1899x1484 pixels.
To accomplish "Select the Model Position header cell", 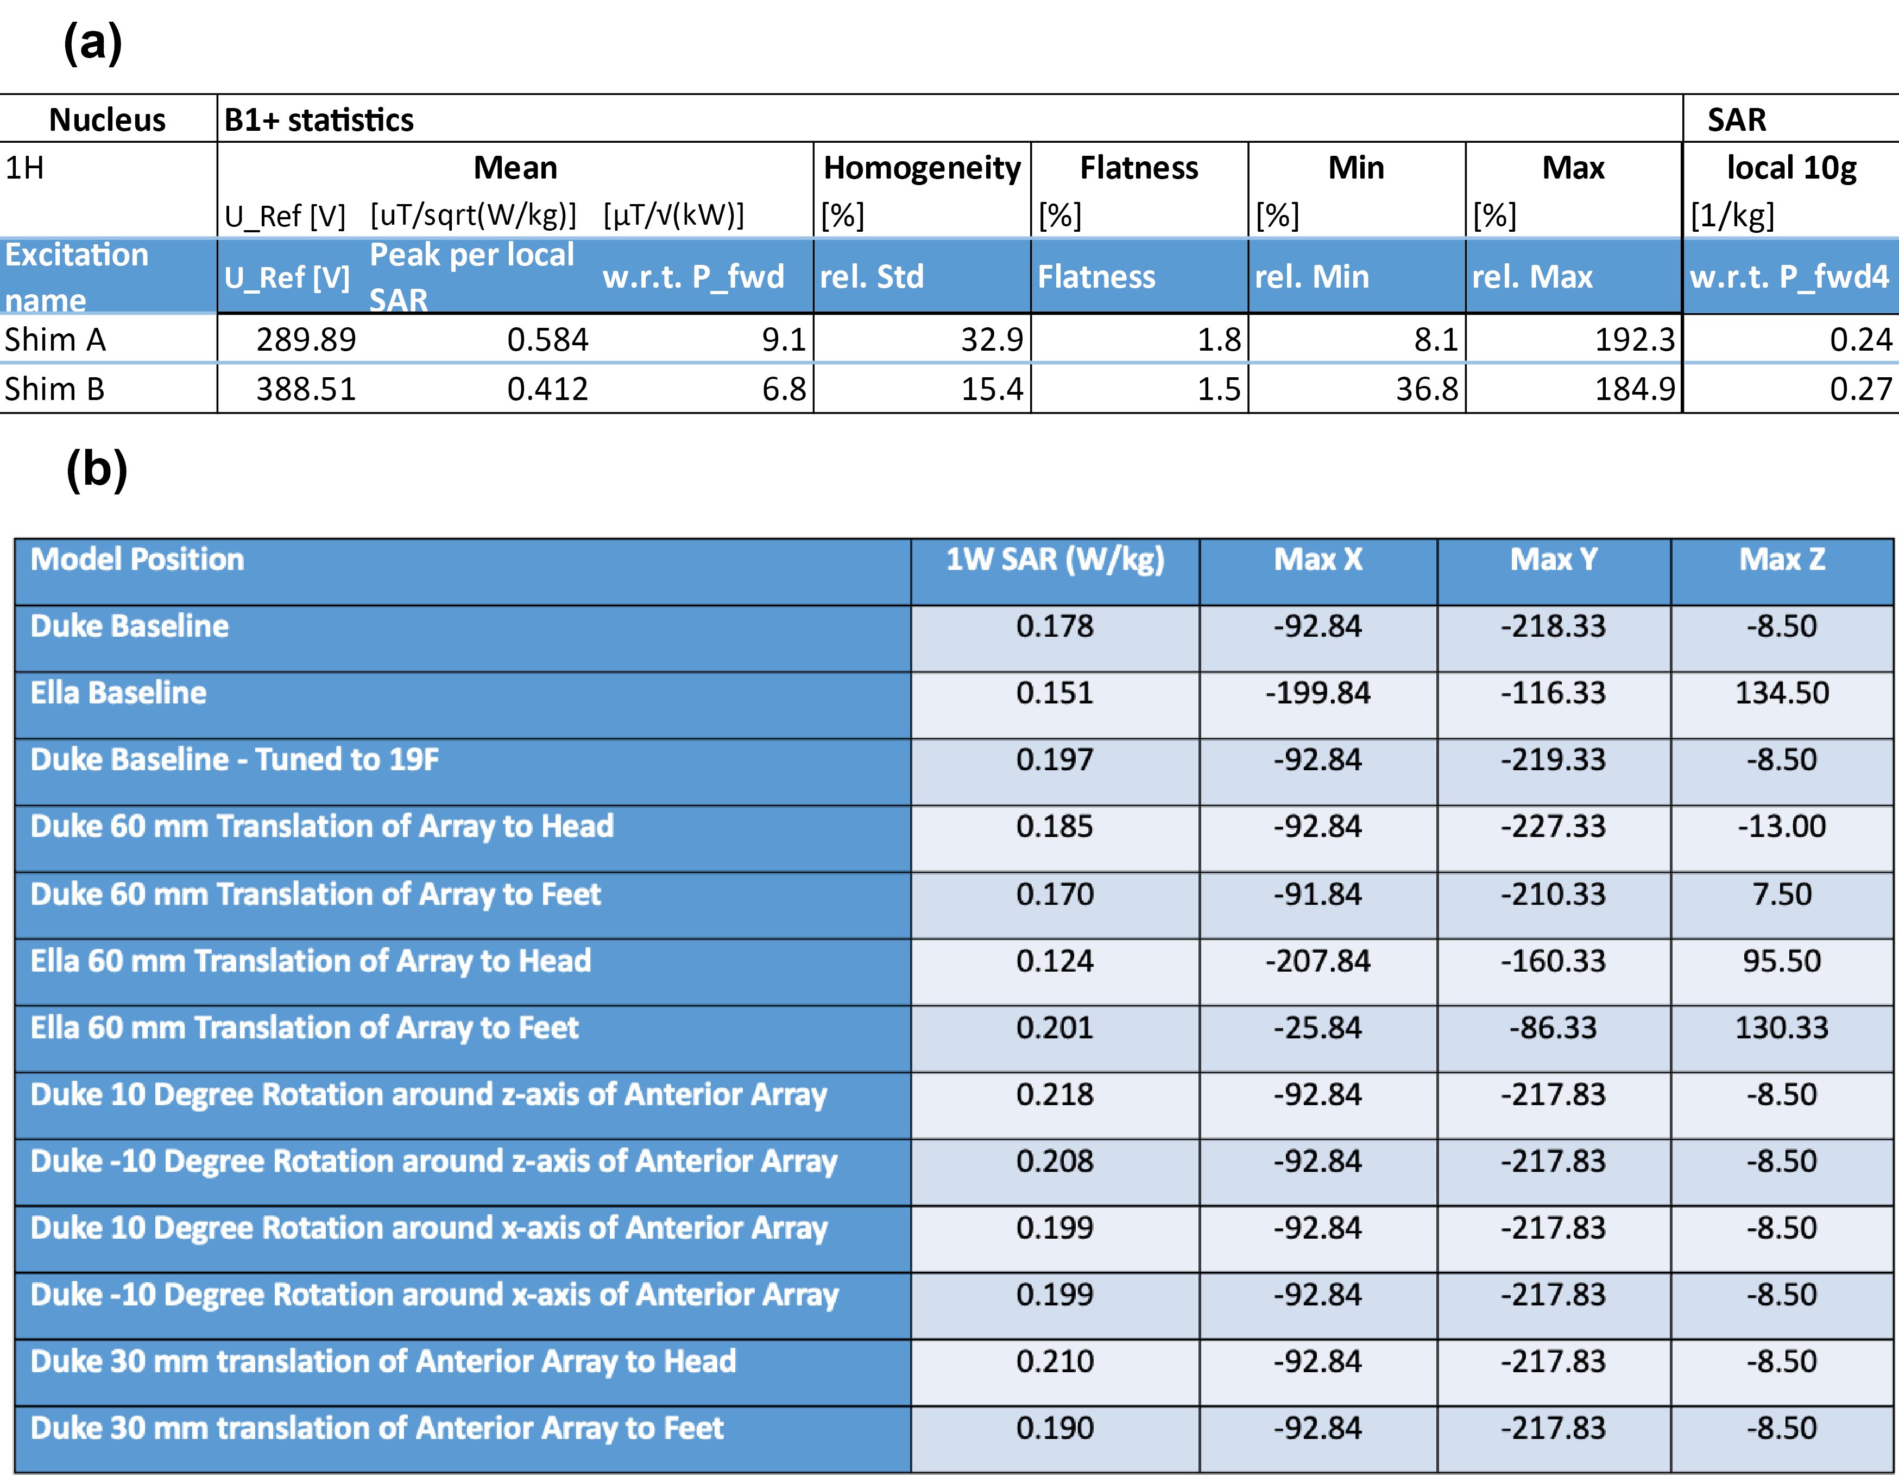I will coord(137,559).
